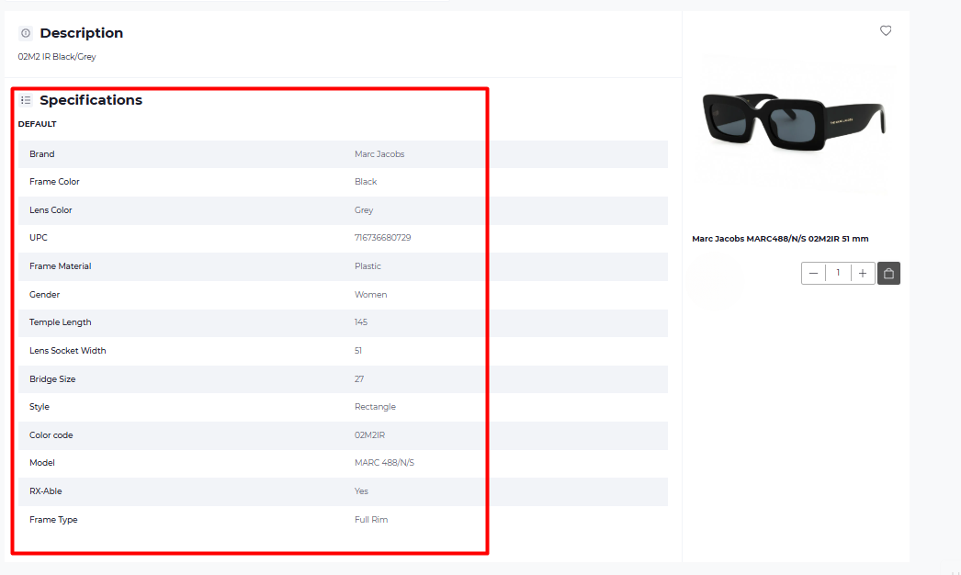Click the DEFAULT section label
Screen dimensions: 961x575
[37, 124]
